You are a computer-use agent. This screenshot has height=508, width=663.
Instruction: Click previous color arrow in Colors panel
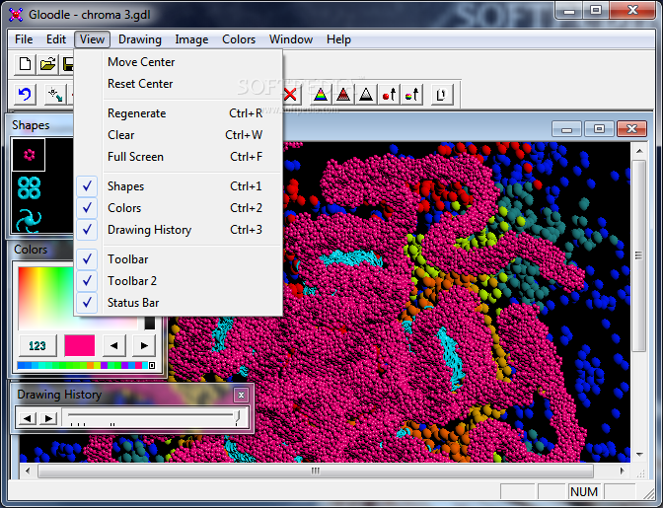coord(114,345)
